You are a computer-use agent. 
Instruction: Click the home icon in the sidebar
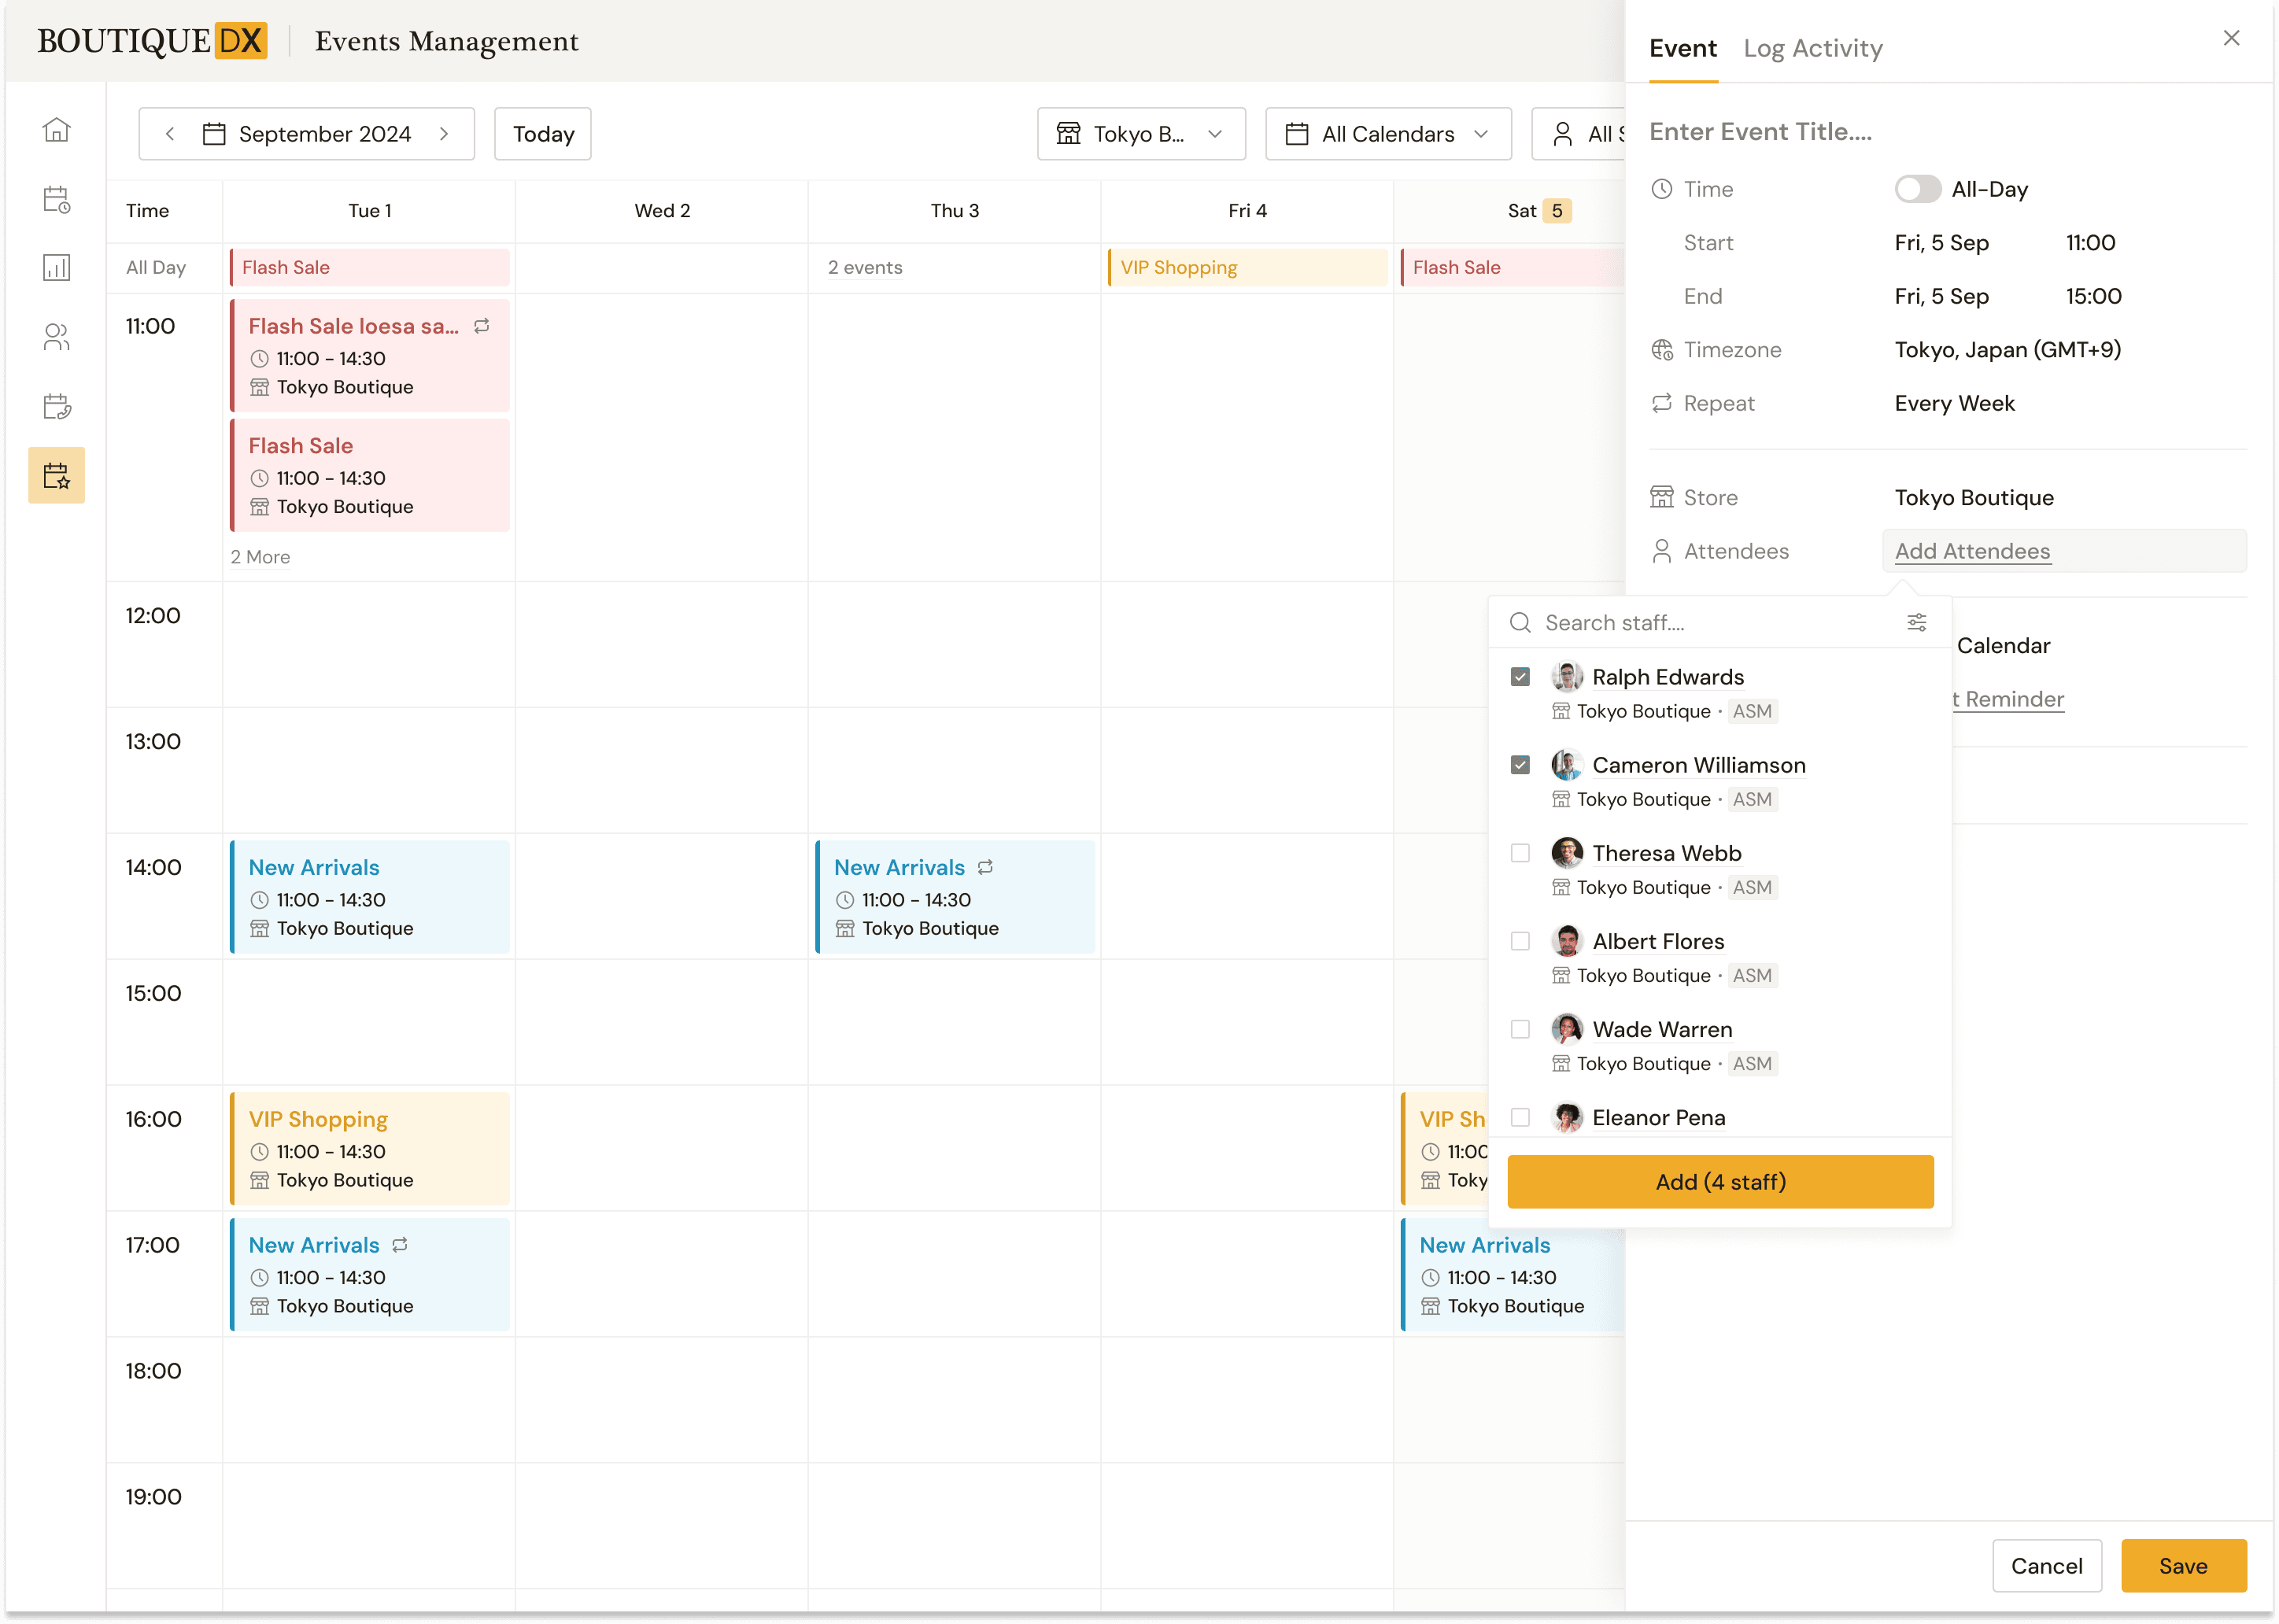56,130
